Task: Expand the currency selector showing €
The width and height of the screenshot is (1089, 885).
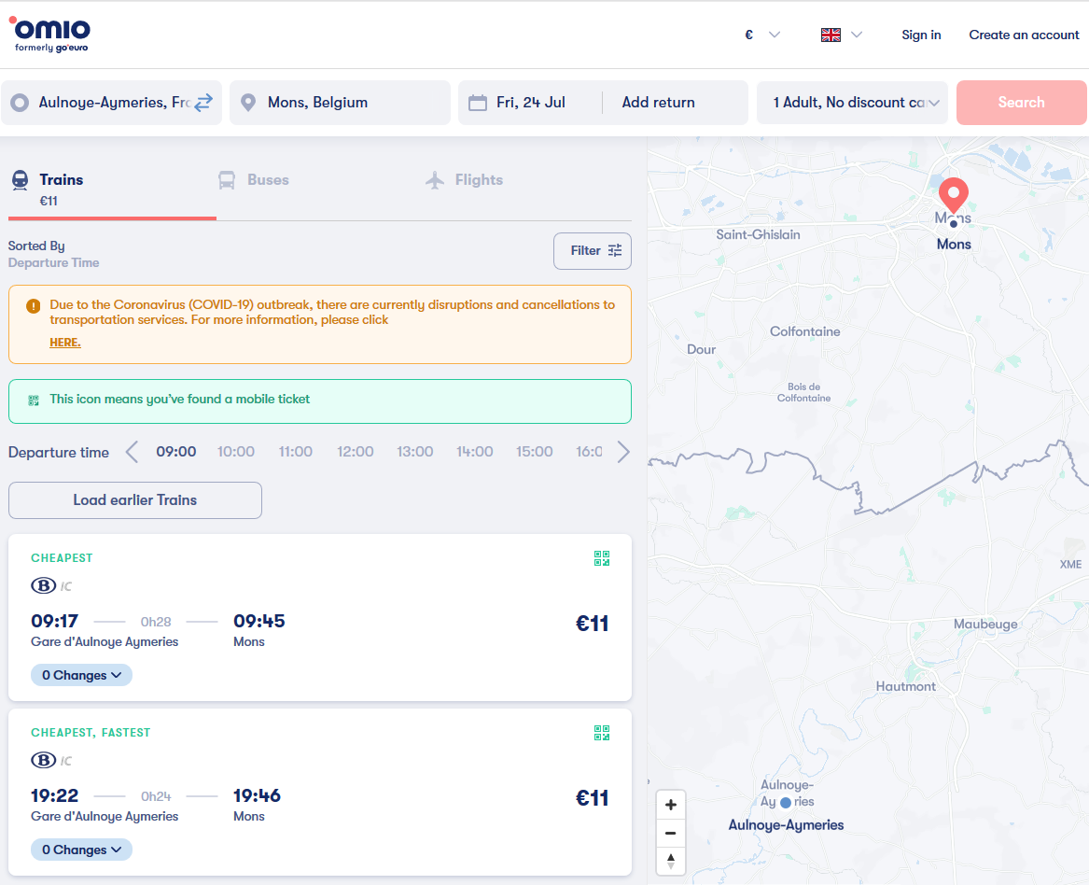Action: [758, 35]
